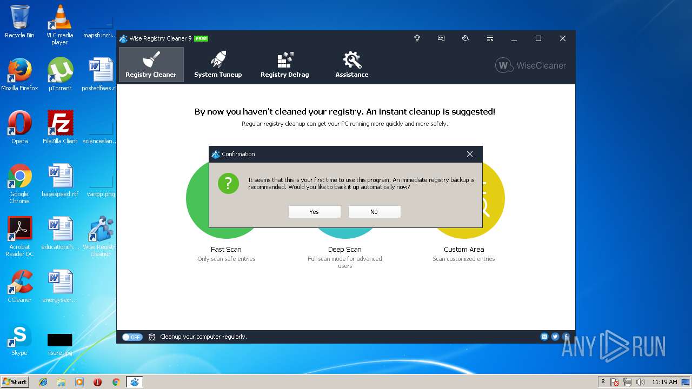Image resolution: width=692 pixels, height=389 pixels.
Task: Click No in Confirmation dialog
Action: click(374, 212)
